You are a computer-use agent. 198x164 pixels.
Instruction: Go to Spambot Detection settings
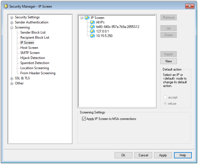(x=35, y=63)
